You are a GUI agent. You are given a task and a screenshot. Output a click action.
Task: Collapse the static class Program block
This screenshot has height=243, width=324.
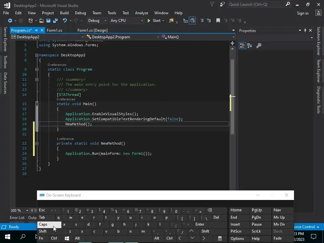tap(37, 69)
